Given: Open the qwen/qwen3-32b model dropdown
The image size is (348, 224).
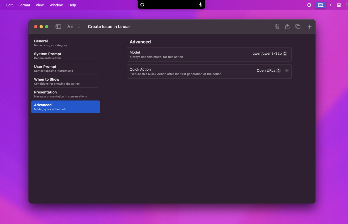Looking at the screenshot, I should pyautogui.click(x=269, y=53).
